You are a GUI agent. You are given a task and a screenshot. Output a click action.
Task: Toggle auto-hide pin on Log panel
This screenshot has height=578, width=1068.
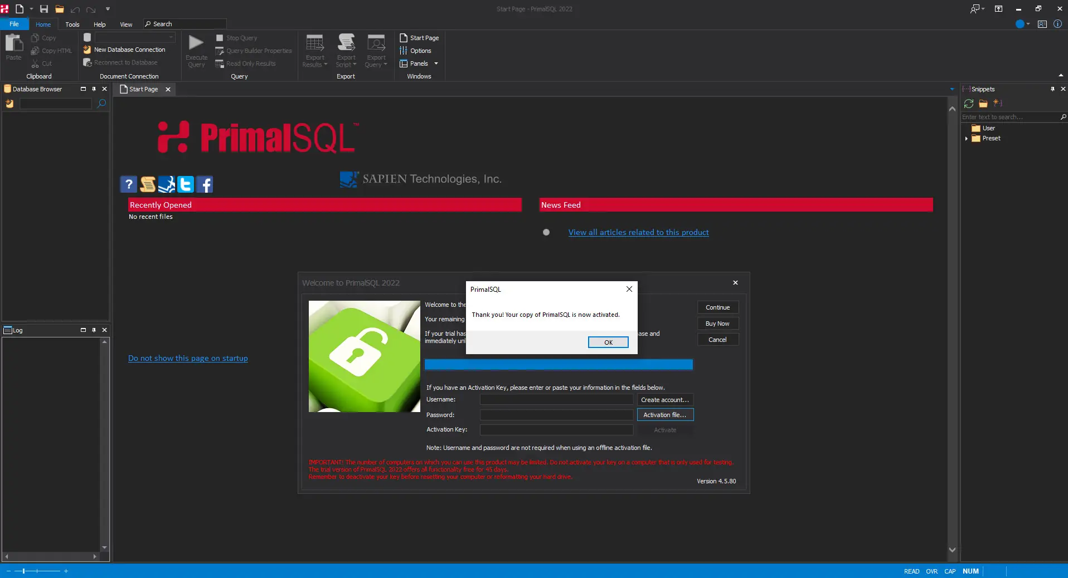94,330
